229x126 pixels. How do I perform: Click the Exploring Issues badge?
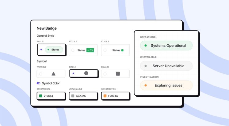pyautogui.click(x=166, y=85)
